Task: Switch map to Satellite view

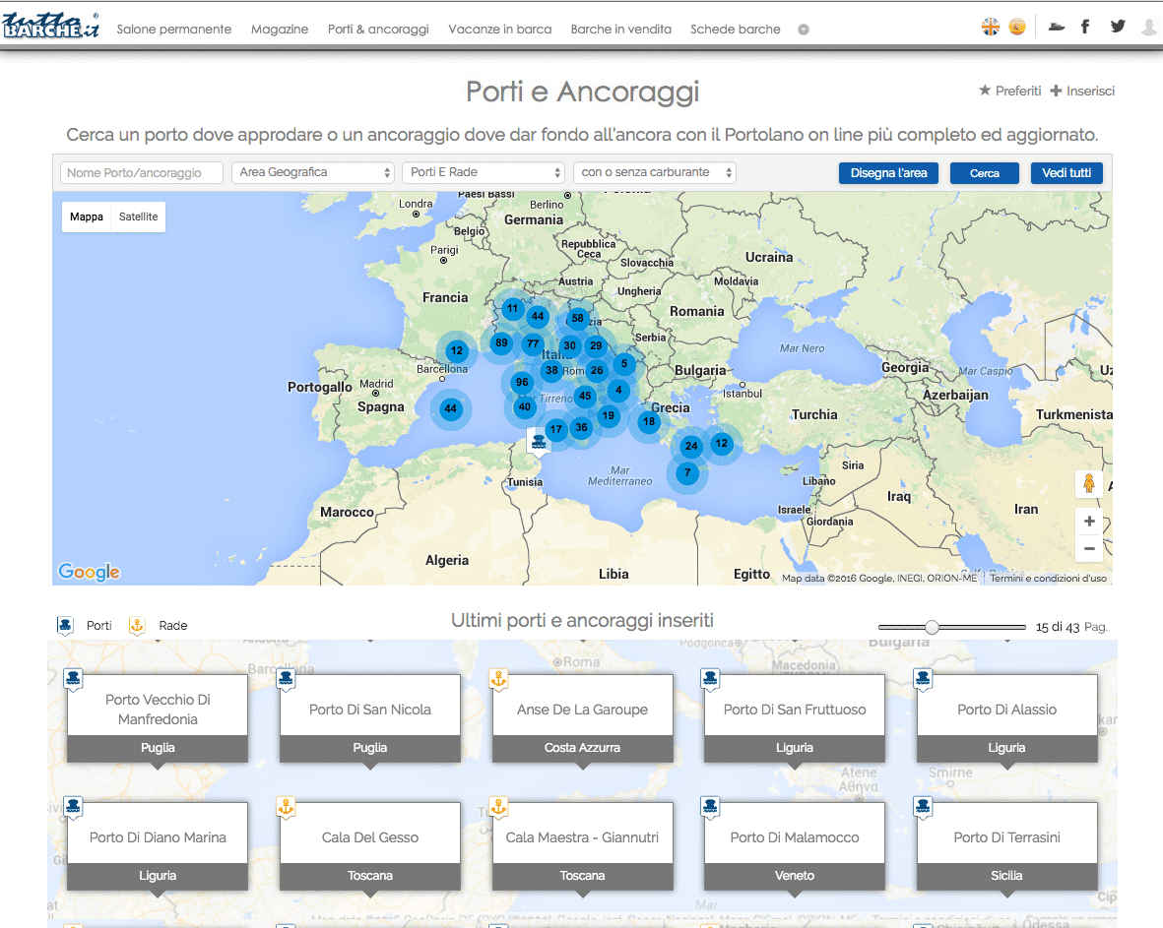Action: click(x=138, y=217)
